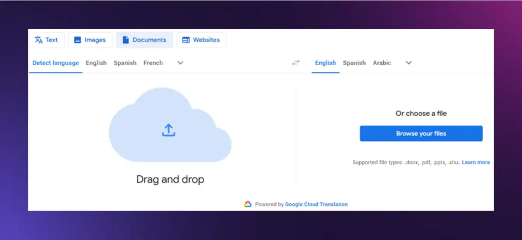Open the Google Cloud Translation link
This screenshot has height=240, width=522.
[316, 204]
